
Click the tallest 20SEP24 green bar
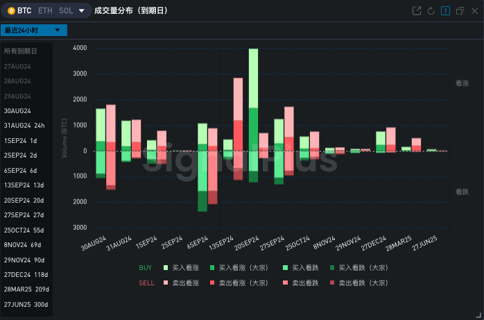pyautogui.click(x=253, y=78)
